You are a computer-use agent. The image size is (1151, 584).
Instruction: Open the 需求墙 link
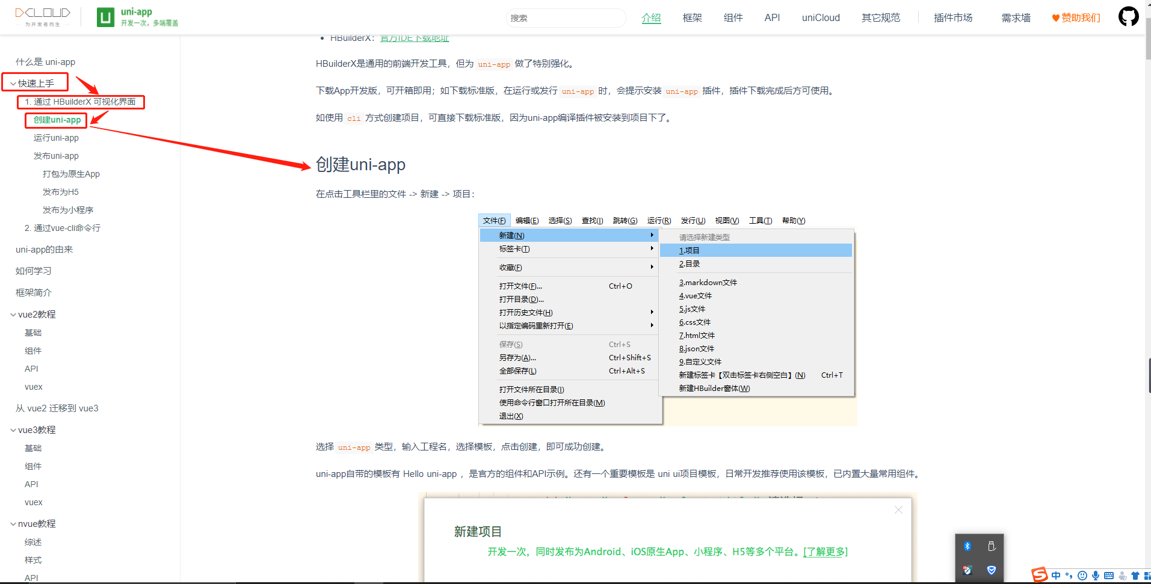point(1016,18)
